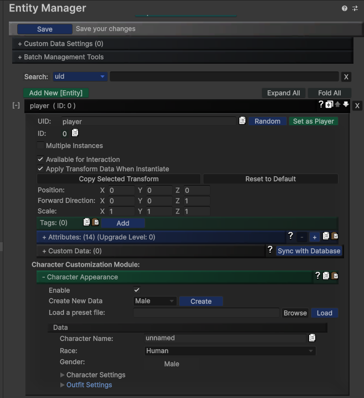364x398 pixels.
Task: Open the Race dropdown showing Human
Action: (230, 351)
